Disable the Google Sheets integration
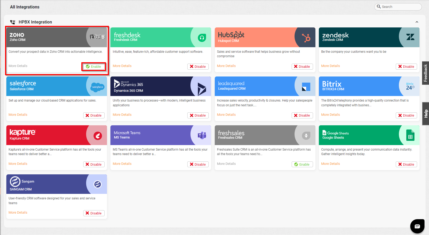Viewport: 429px width, 235px height. pos(406,165)
